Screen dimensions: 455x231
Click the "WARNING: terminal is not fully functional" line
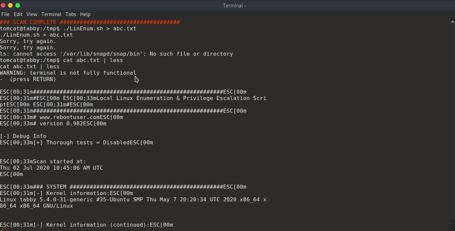(x=68, y=73)
